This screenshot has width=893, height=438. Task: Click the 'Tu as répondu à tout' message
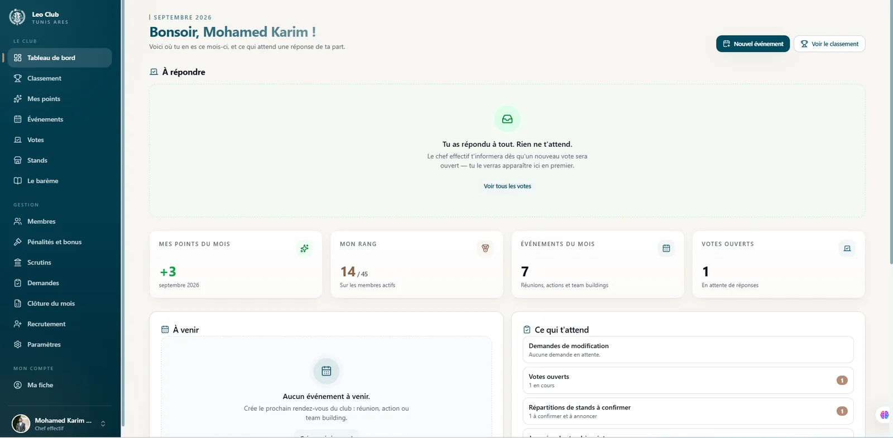[x=507, y=145]
